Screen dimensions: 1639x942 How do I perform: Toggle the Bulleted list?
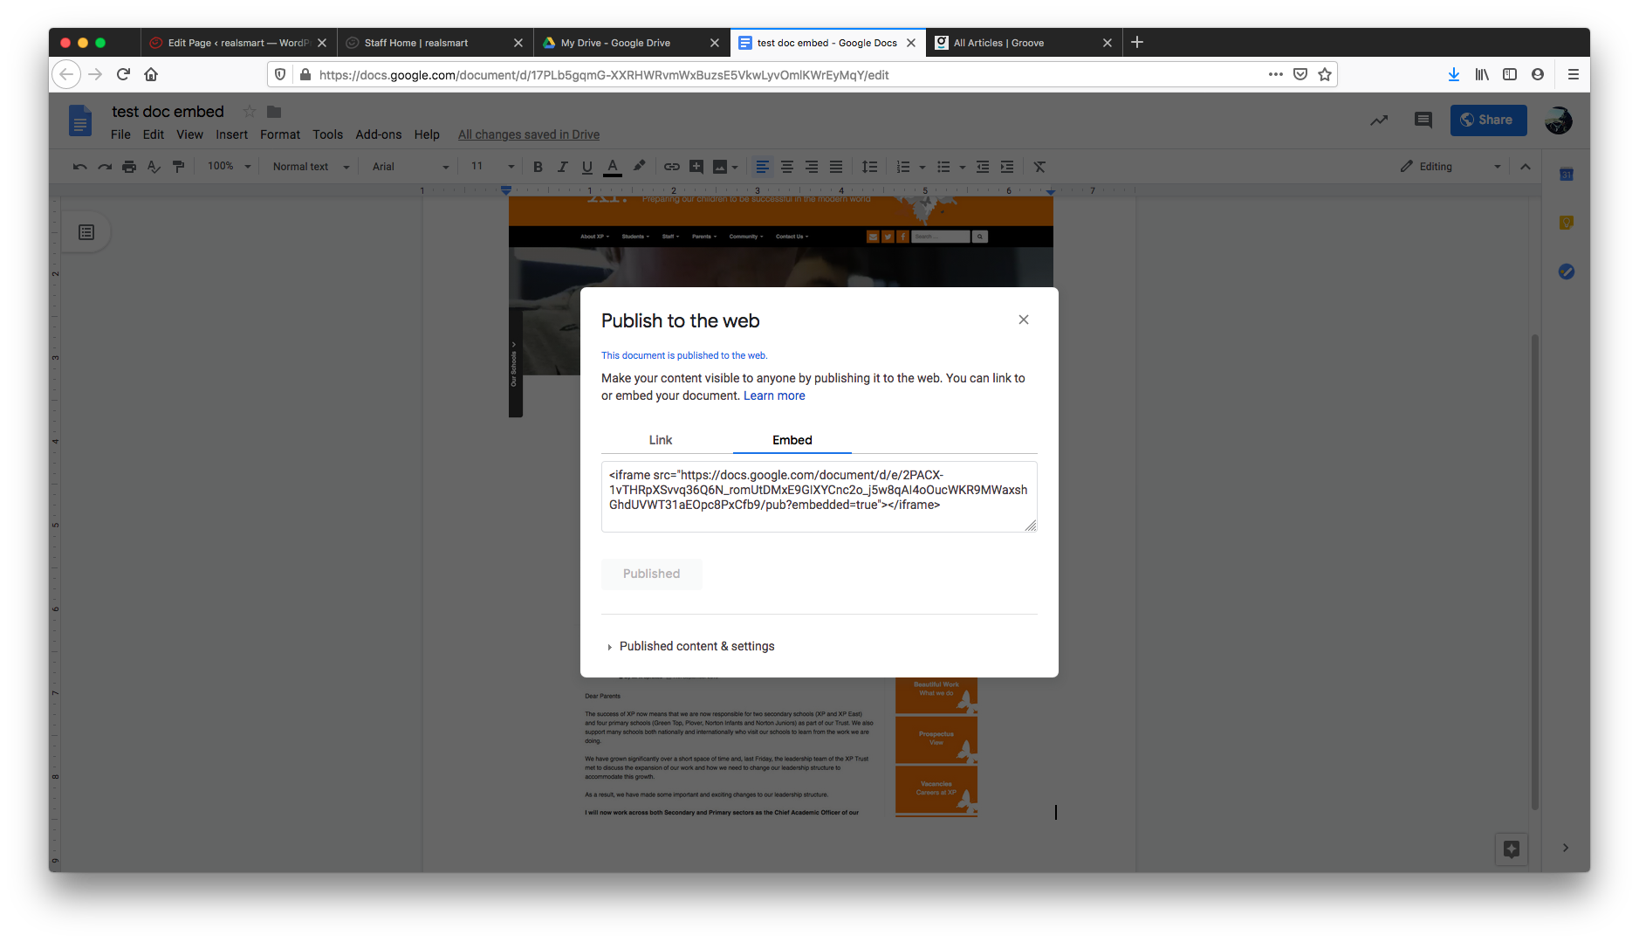(x=943, y=167)
